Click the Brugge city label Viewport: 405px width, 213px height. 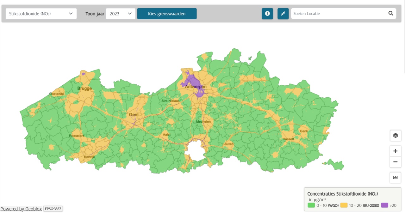84,88
